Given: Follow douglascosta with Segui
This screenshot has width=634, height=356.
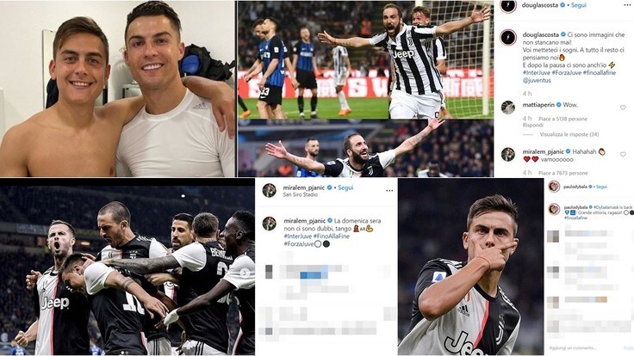Looking at the screenshot, I should 579,5.
